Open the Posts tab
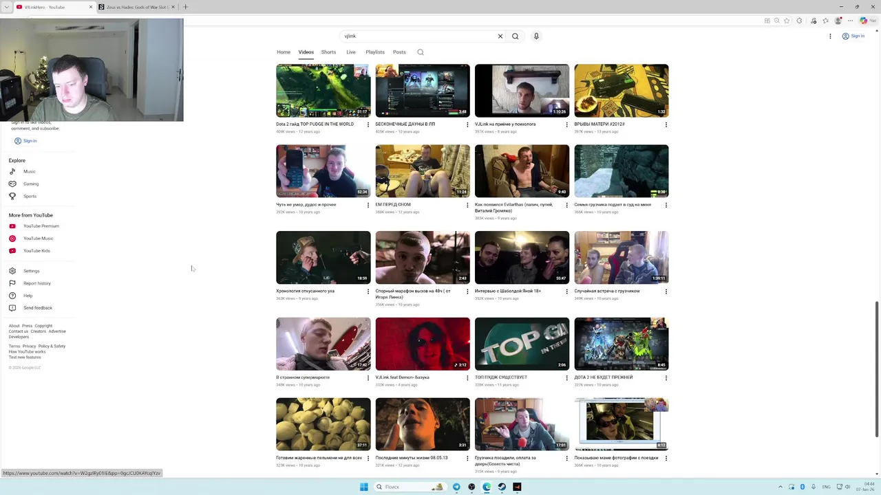Screen dimensions: 881x495 399,52
